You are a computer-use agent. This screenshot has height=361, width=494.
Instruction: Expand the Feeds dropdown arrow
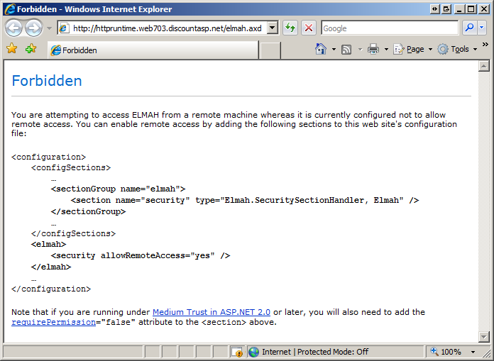click(x=360, y=50)
